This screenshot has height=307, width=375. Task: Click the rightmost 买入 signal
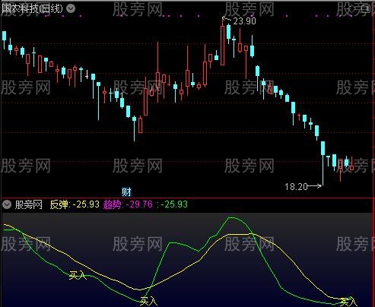349,302
